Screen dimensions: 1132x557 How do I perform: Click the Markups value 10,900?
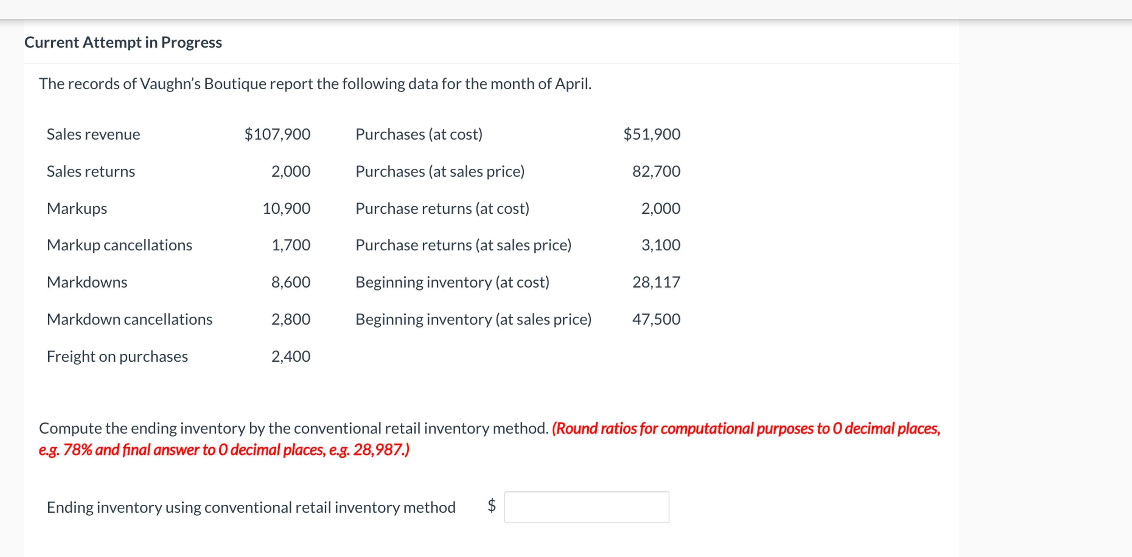click(286, 208)
